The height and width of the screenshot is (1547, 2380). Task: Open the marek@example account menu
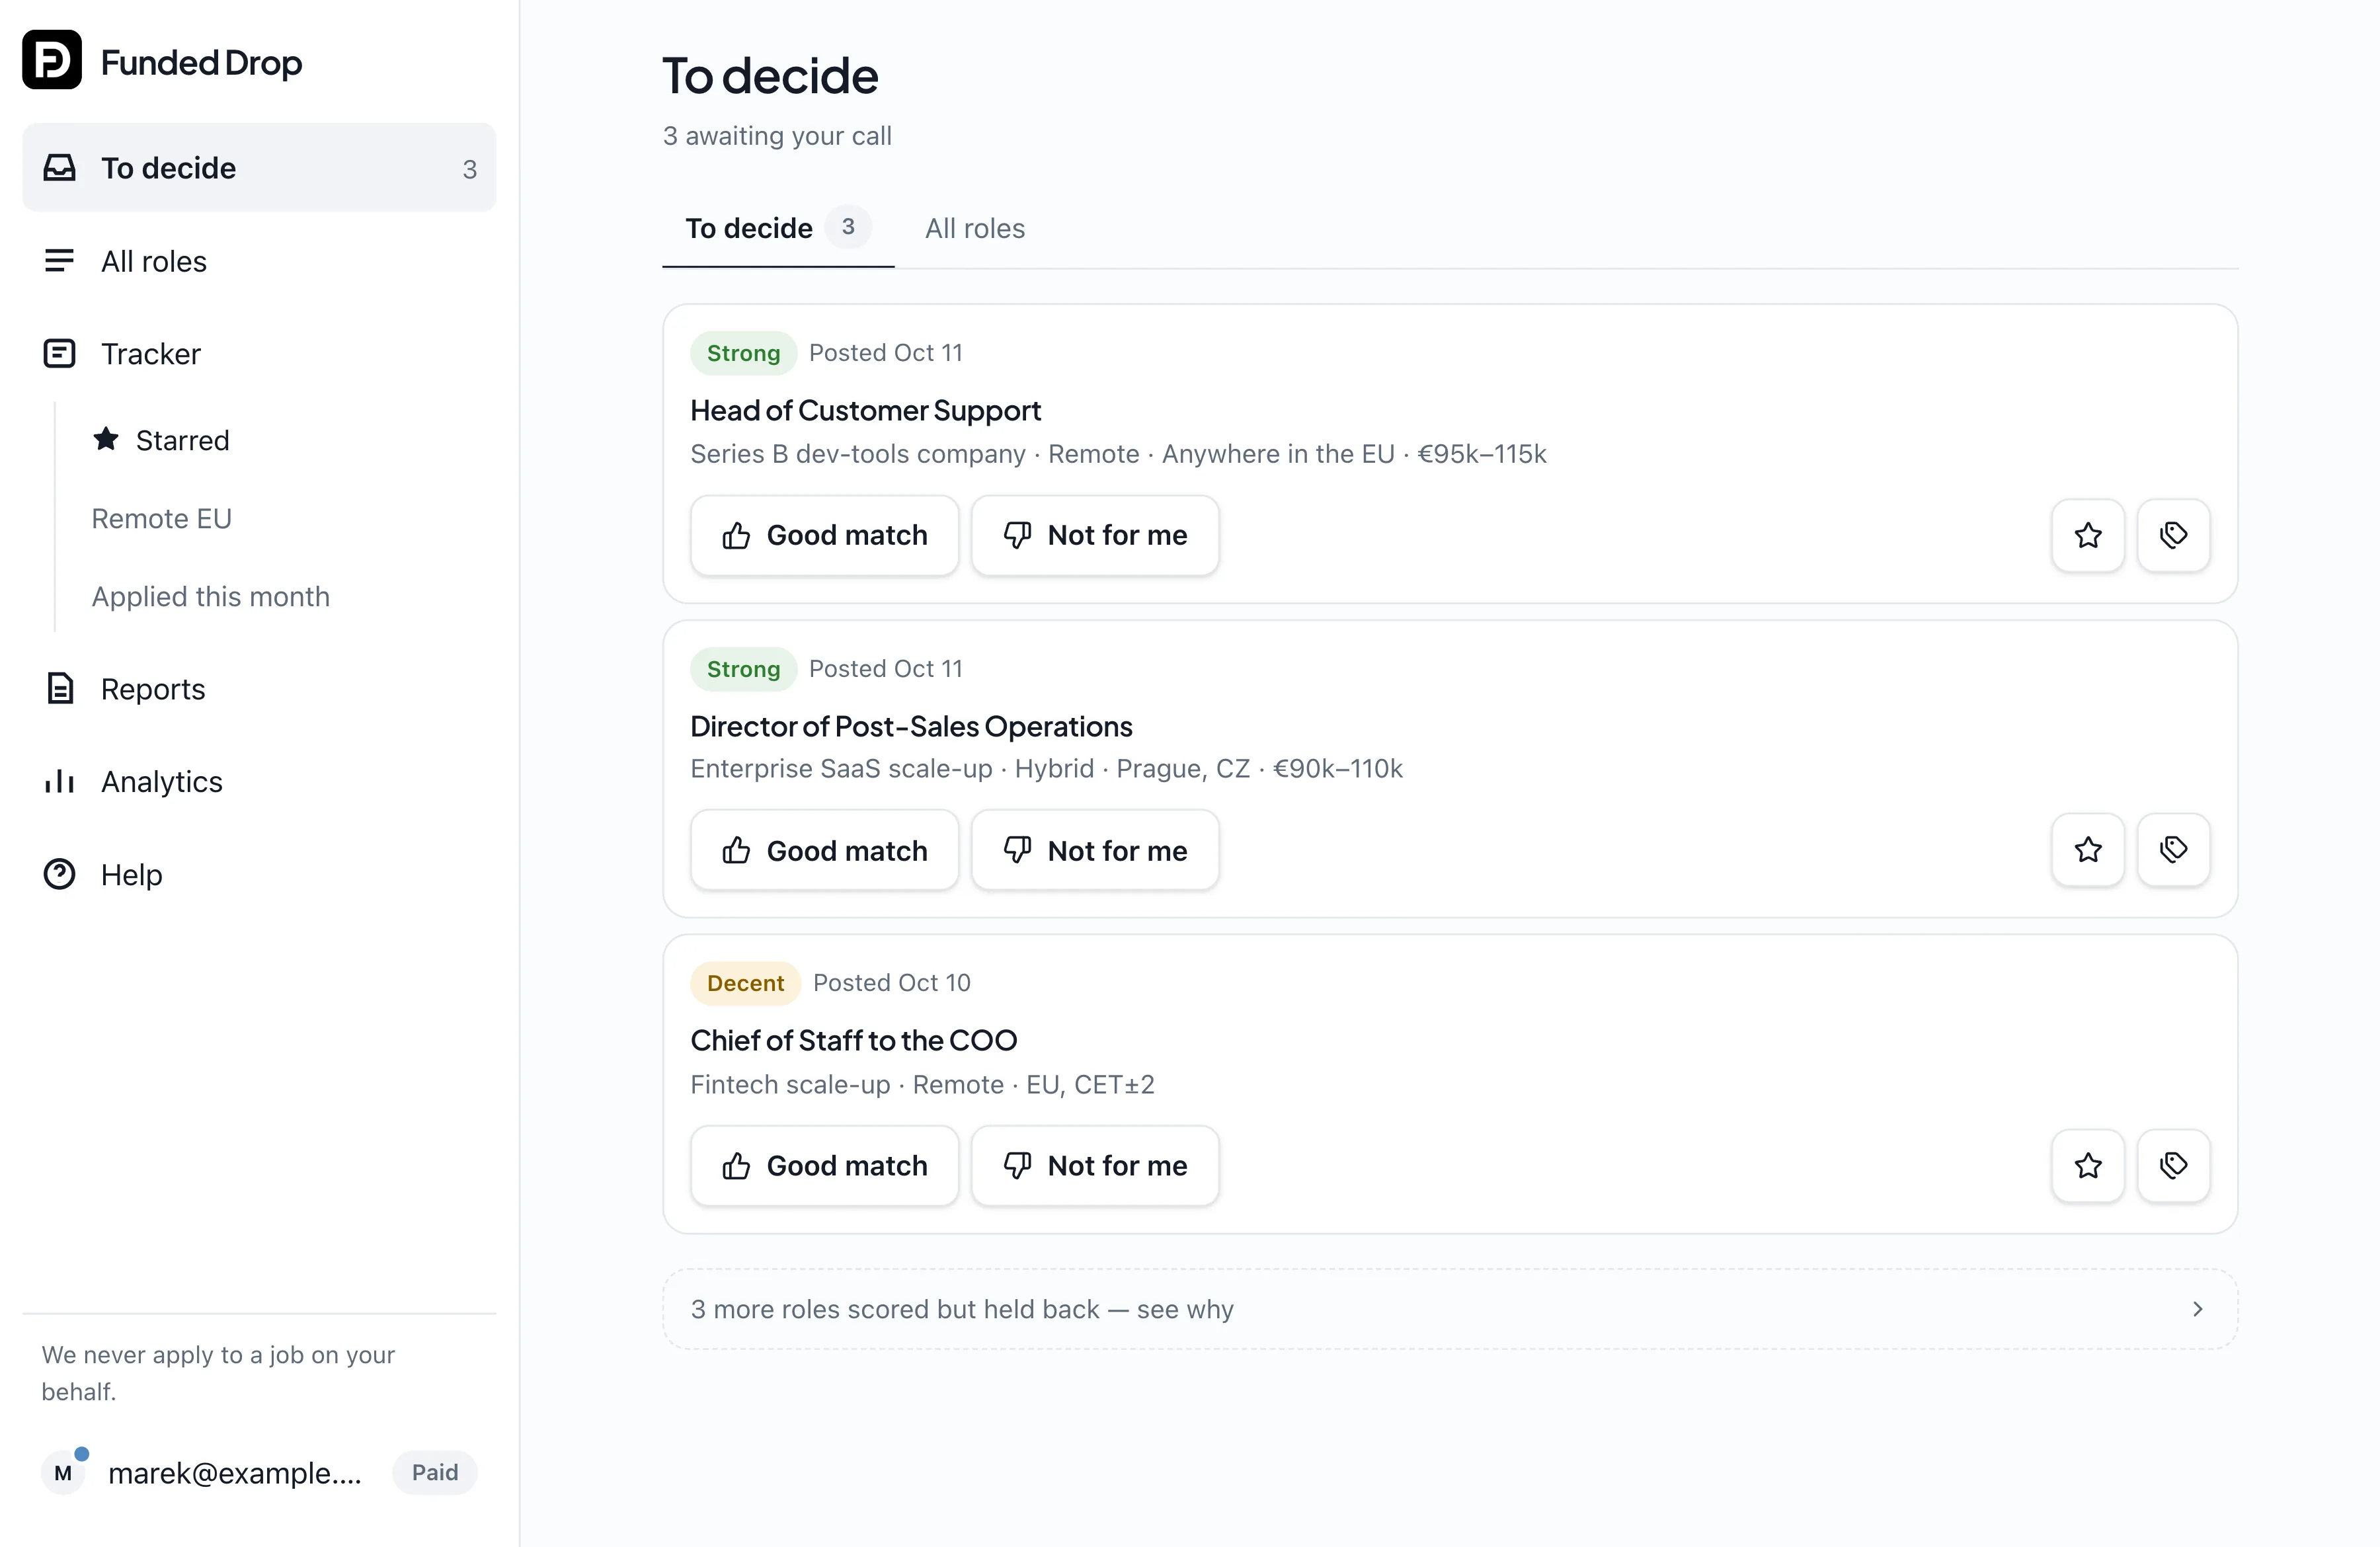point(259,1472)
